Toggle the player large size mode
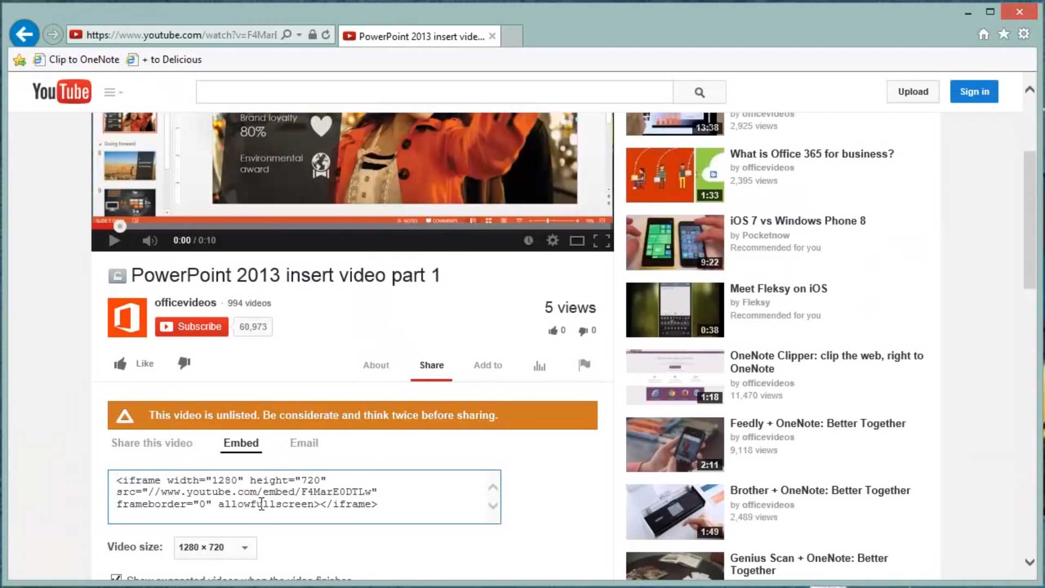This screenshot has width=1045, height=588. [577, 241]
